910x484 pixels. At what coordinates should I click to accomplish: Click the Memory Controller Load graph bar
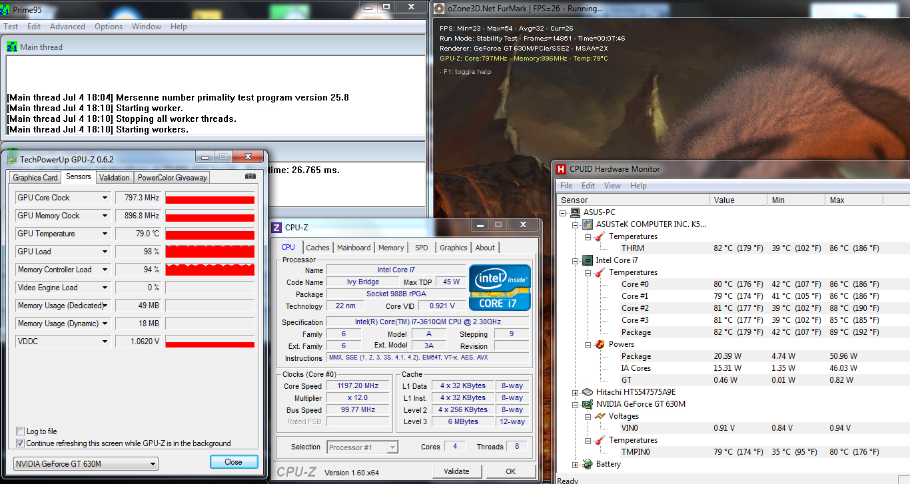click(x=210, y=270)
